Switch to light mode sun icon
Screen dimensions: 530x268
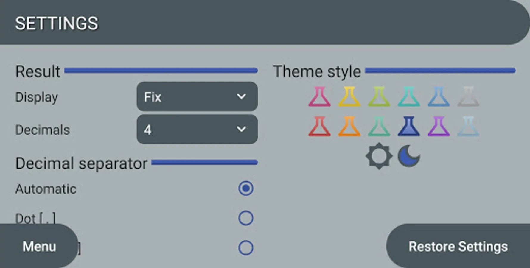click(379, 156)
